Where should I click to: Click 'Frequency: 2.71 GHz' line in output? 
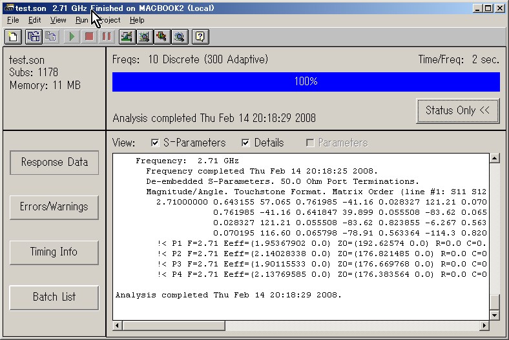[187, 161]
